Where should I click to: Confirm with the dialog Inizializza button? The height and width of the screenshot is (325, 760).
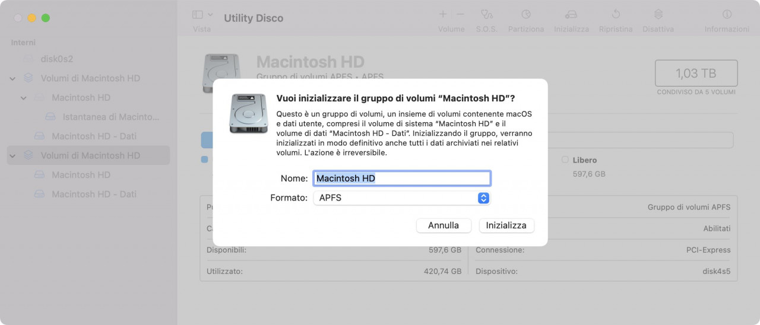tap(506, 225)
